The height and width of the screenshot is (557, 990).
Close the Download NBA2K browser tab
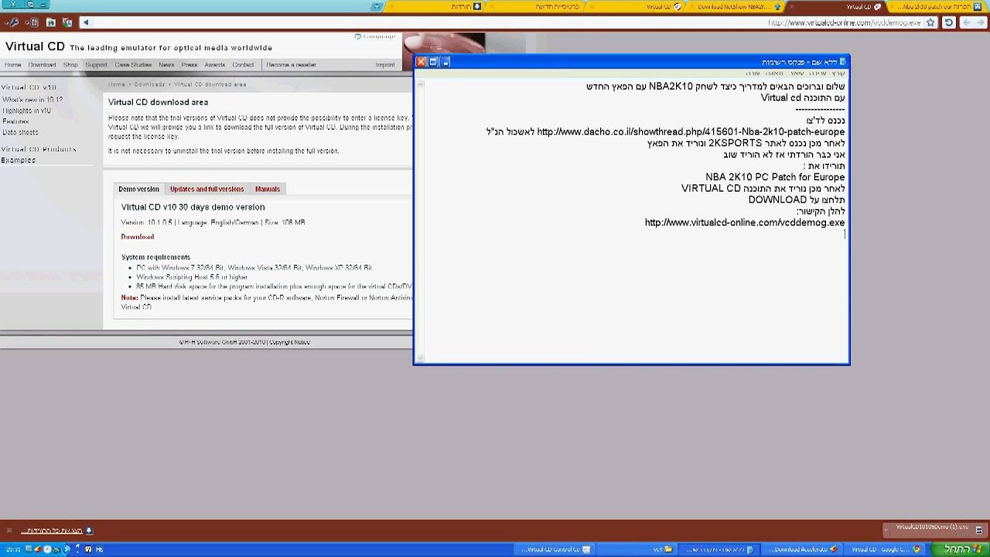[x=692, y=6]
